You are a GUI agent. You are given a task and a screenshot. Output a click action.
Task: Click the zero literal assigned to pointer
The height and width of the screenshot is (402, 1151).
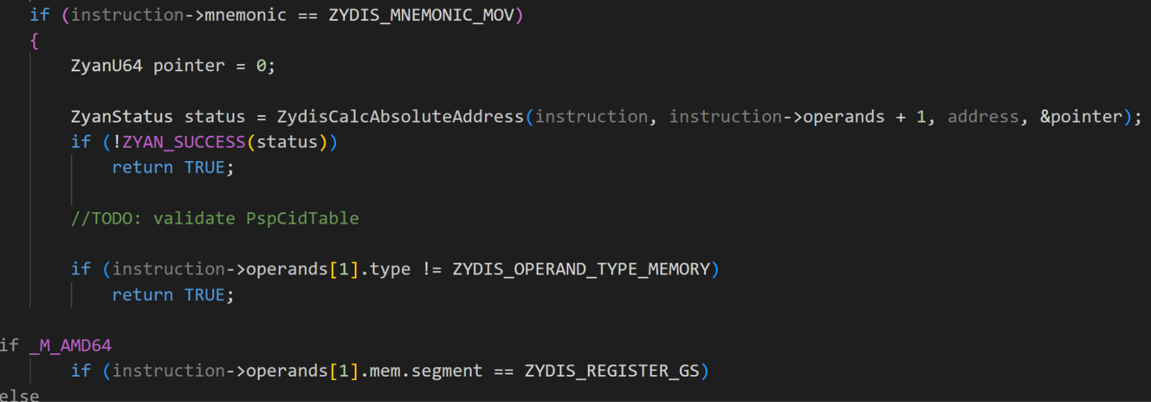(261, 66)
